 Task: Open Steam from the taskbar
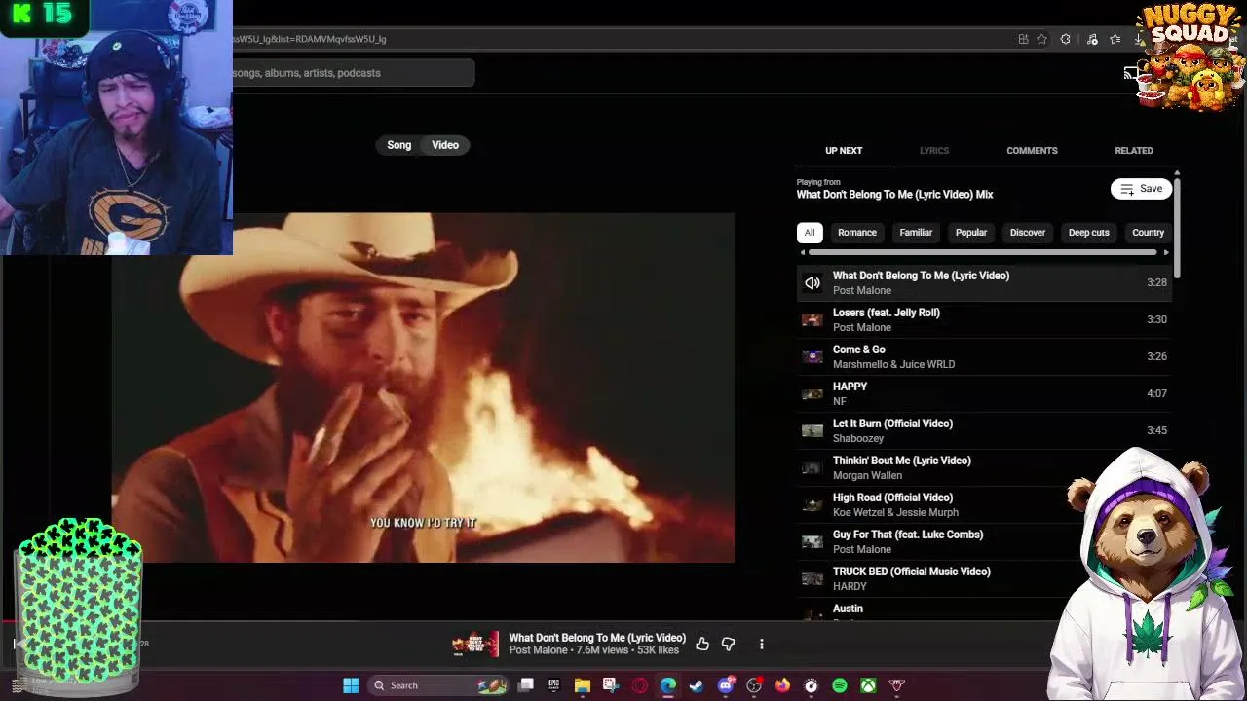point(697,685)
